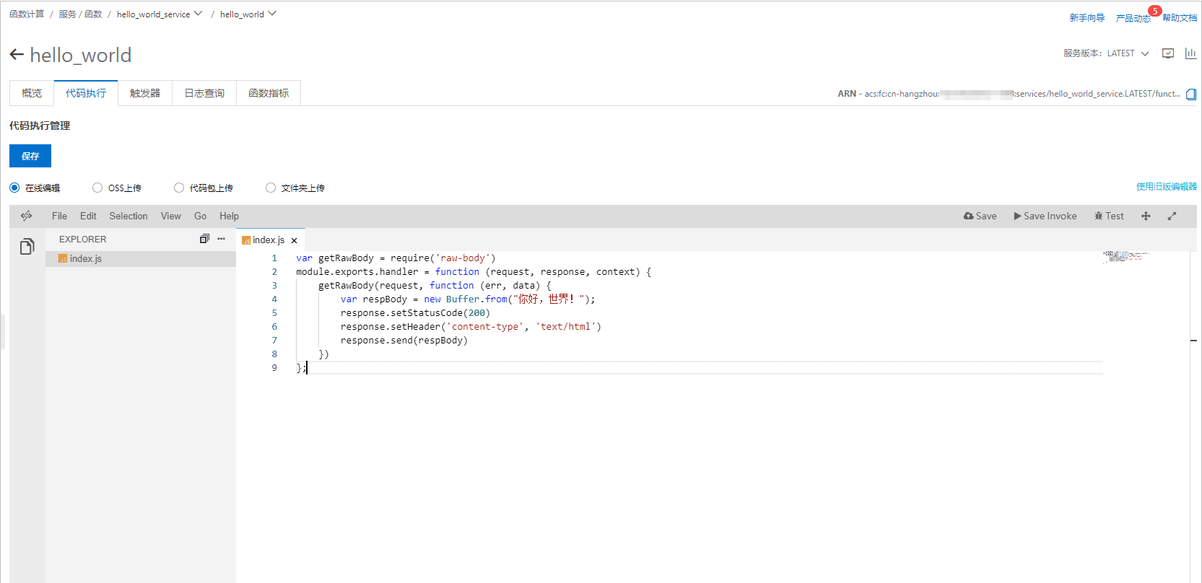Click the move cross-arrows icon
The width and height of the screenshot is (1202, 583).
[x=1146, y=216]
